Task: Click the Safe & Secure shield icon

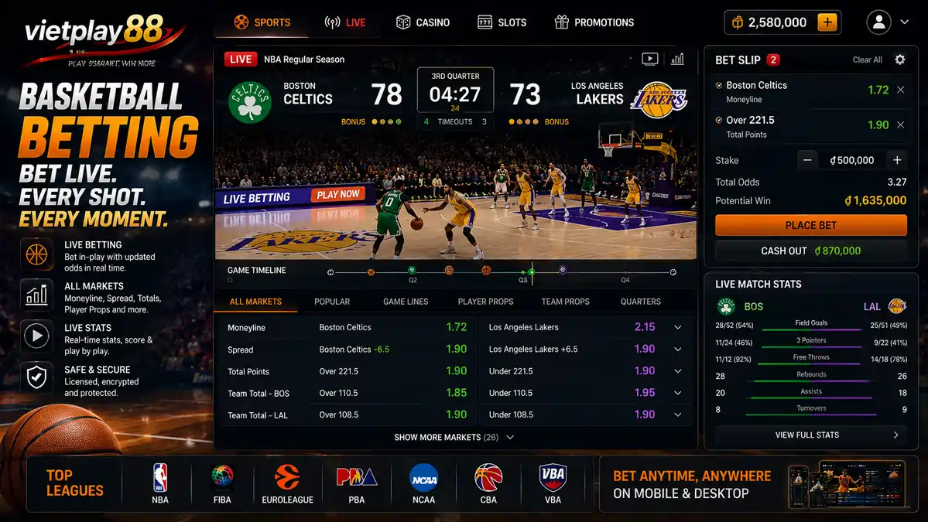Action: pos(36,377)
